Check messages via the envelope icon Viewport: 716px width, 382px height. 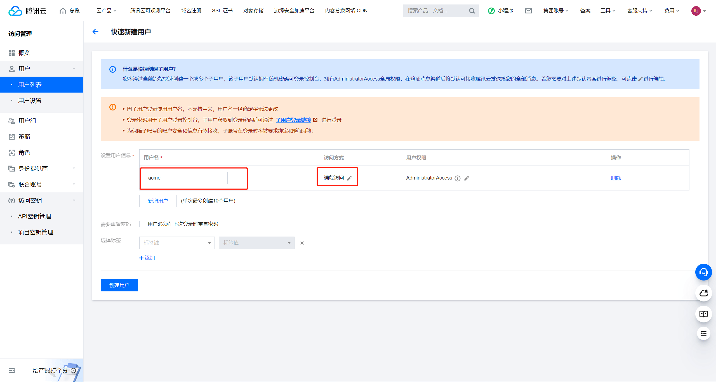point(528,11)
